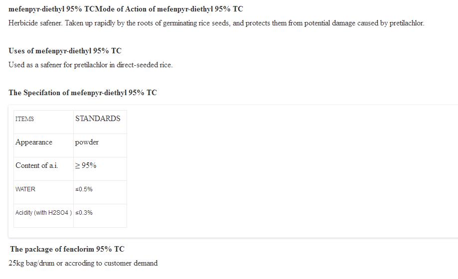Screen dimensions: 458x279
Task: Click the '≥ 95%' value cell
Action: pos(86,165)
